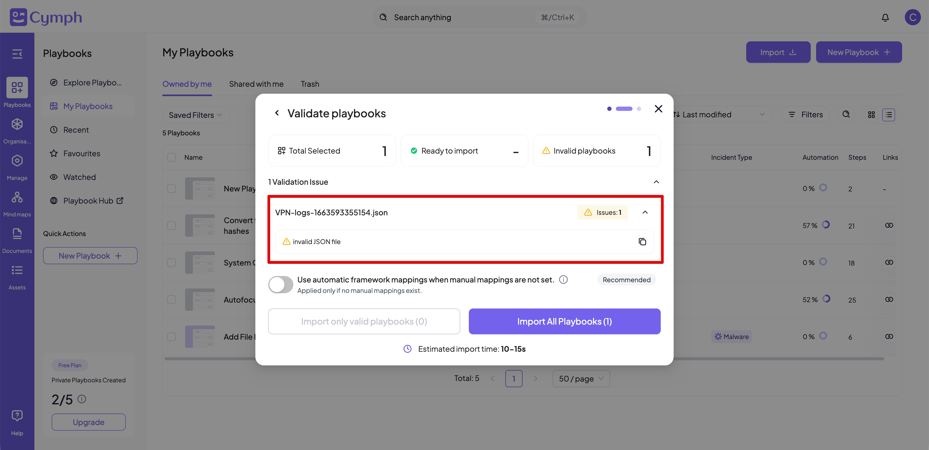This screenshot has width=929, height=450.
Task: Click Import All Playbooks (1) button
Action: (564, 321)
